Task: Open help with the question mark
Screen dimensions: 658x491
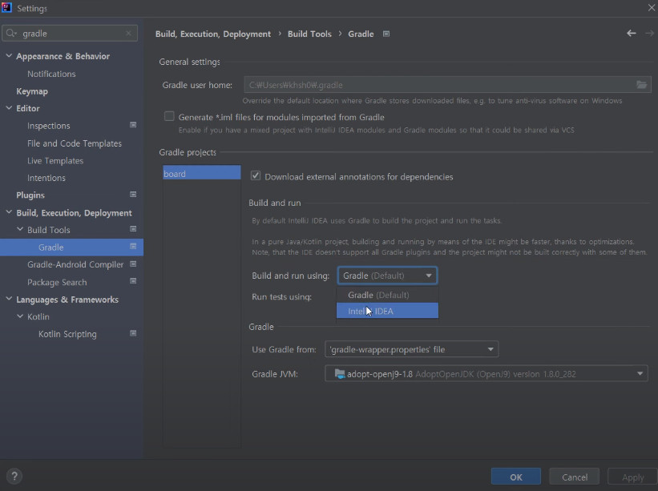Action: pyautogui.click(x=14, y=476)
